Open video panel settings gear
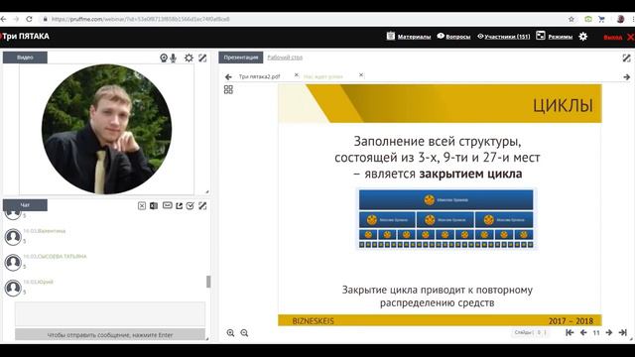 click(x=189, y=58)
